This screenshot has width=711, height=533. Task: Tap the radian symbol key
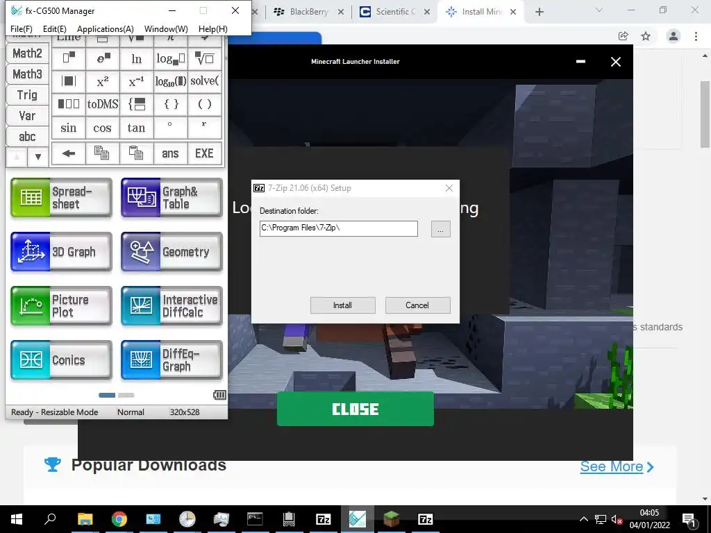tap(205, 128)
